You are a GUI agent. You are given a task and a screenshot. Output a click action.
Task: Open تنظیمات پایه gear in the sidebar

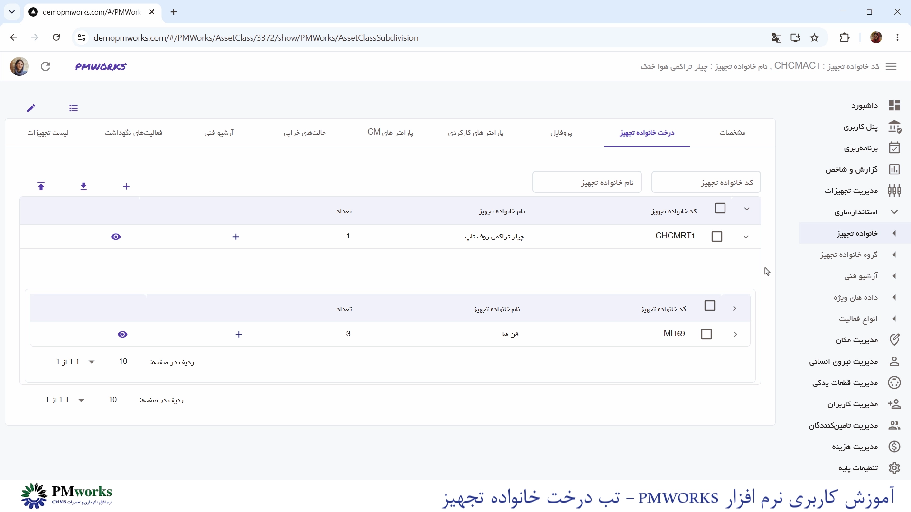click(x=894, y=468)
